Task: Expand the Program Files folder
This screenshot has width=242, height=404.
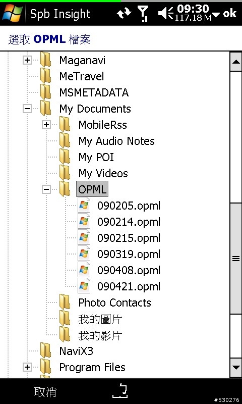Action: coord(27,367)
